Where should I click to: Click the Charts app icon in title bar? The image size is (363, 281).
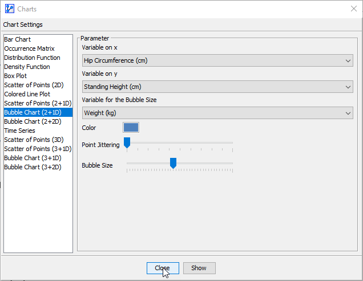9,9
